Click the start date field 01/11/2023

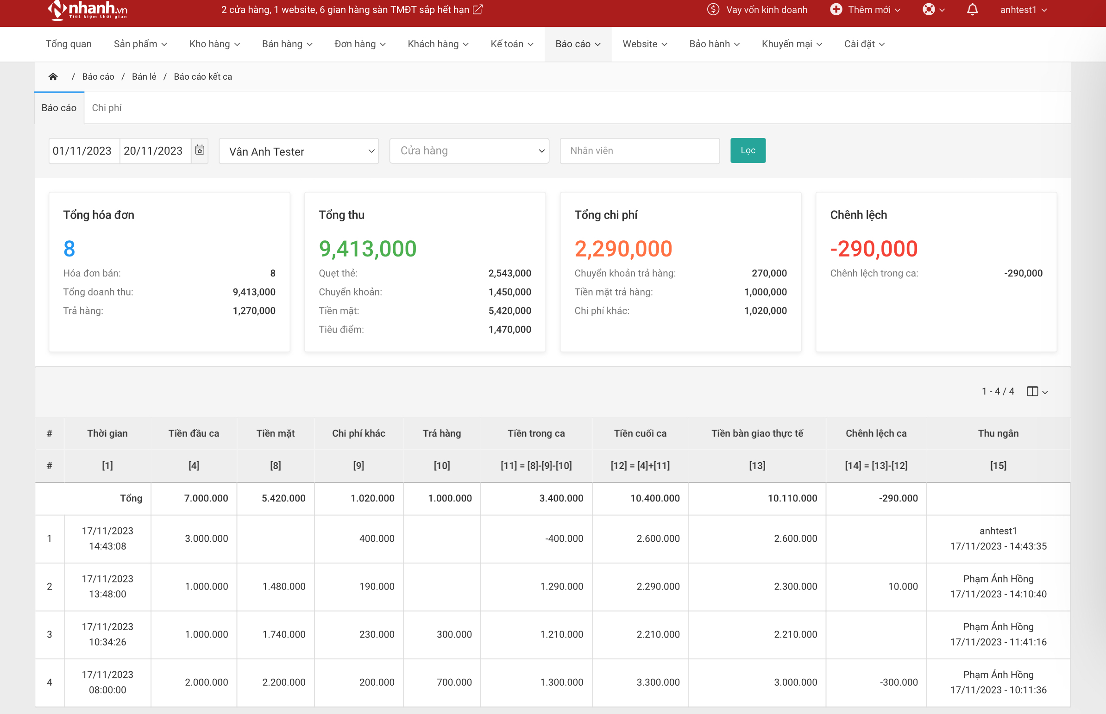click(x=83, y=150)
